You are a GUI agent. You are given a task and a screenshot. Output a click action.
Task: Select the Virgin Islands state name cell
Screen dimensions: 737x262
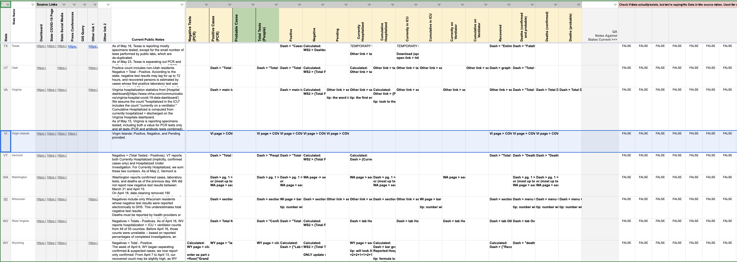(23, 142)
